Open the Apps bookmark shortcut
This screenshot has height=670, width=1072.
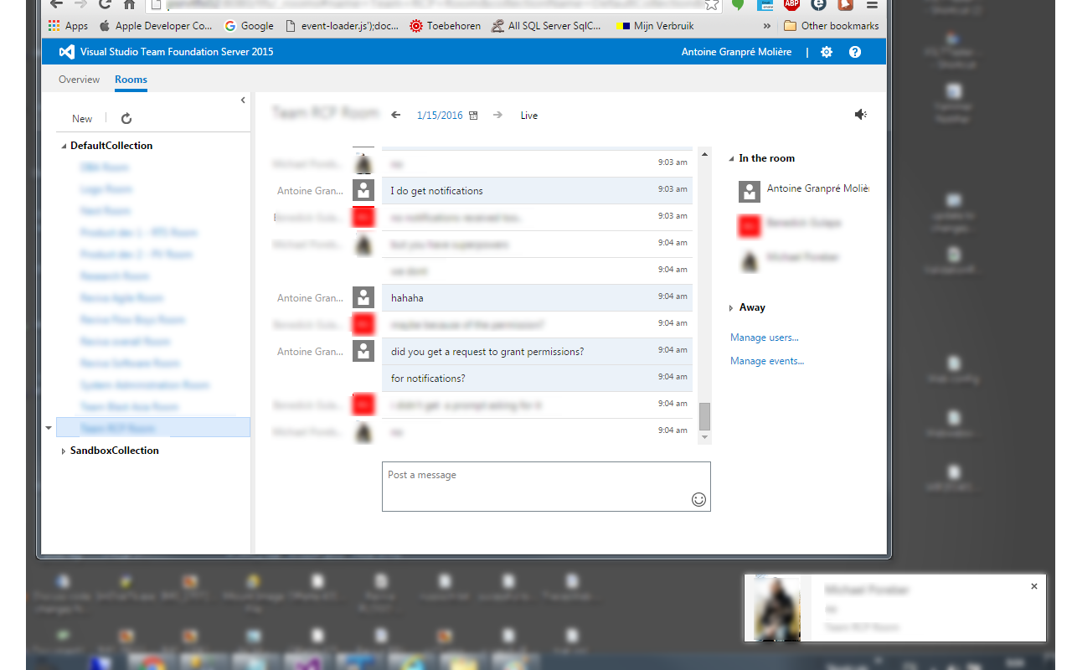(68, 26)
